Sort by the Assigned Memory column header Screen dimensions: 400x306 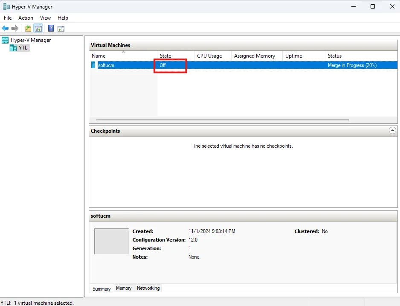click(257, 55)
